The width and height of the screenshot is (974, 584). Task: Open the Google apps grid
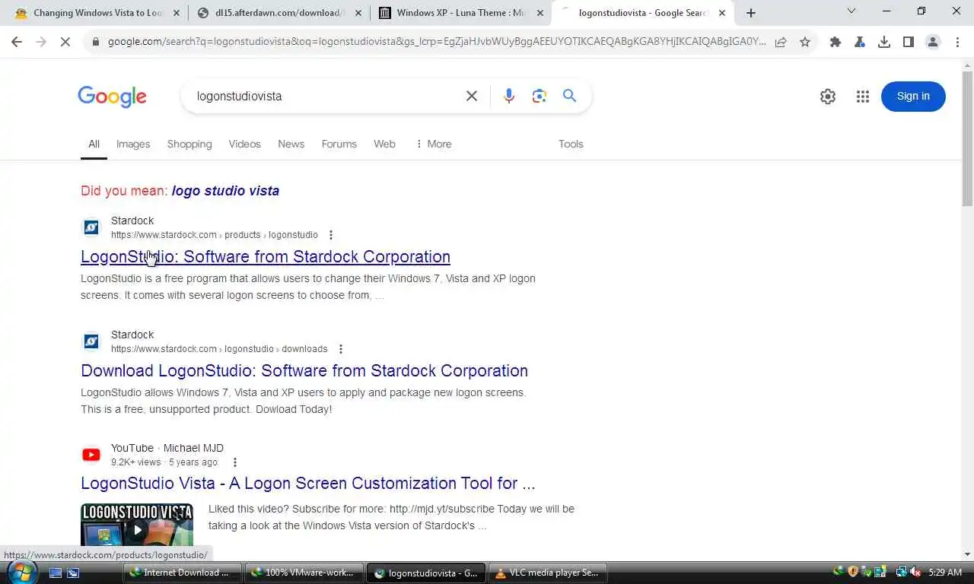862,97
